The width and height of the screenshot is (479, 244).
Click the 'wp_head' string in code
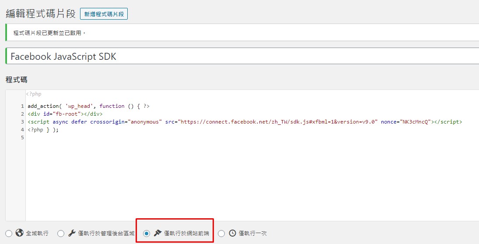79,106
